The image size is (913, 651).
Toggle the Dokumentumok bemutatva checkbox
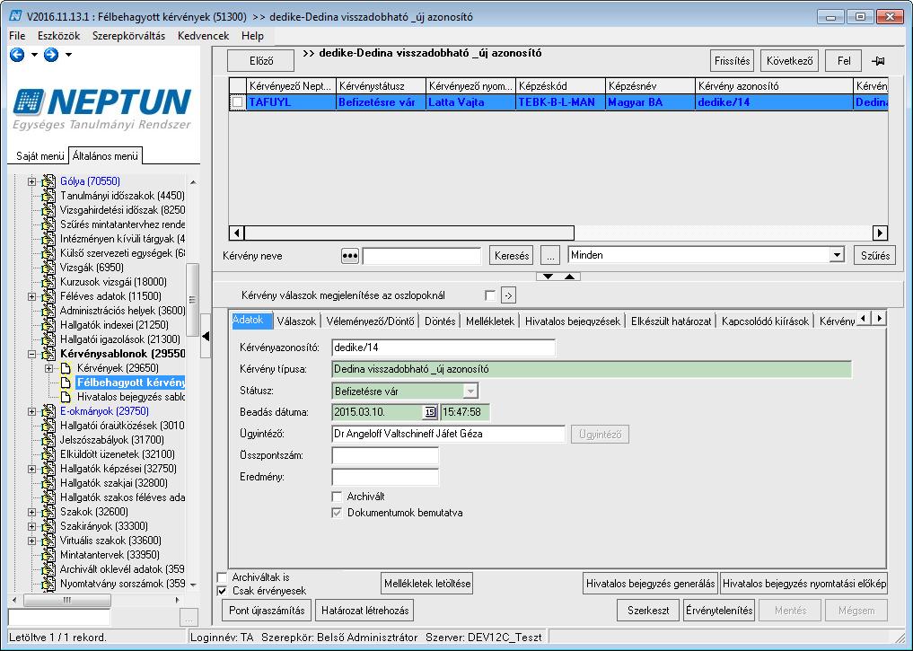337,513
